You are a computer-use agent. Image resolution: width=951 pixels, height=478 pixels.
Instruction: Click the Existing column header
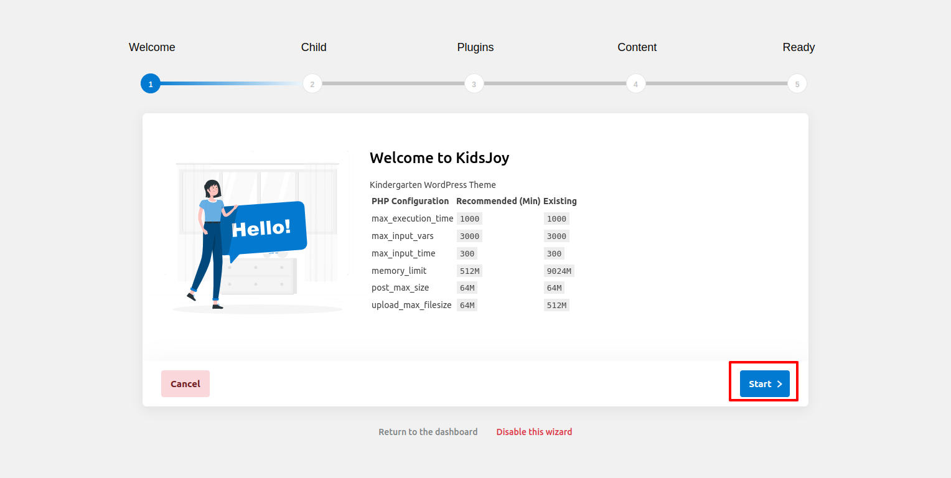[x=560, y=201]
